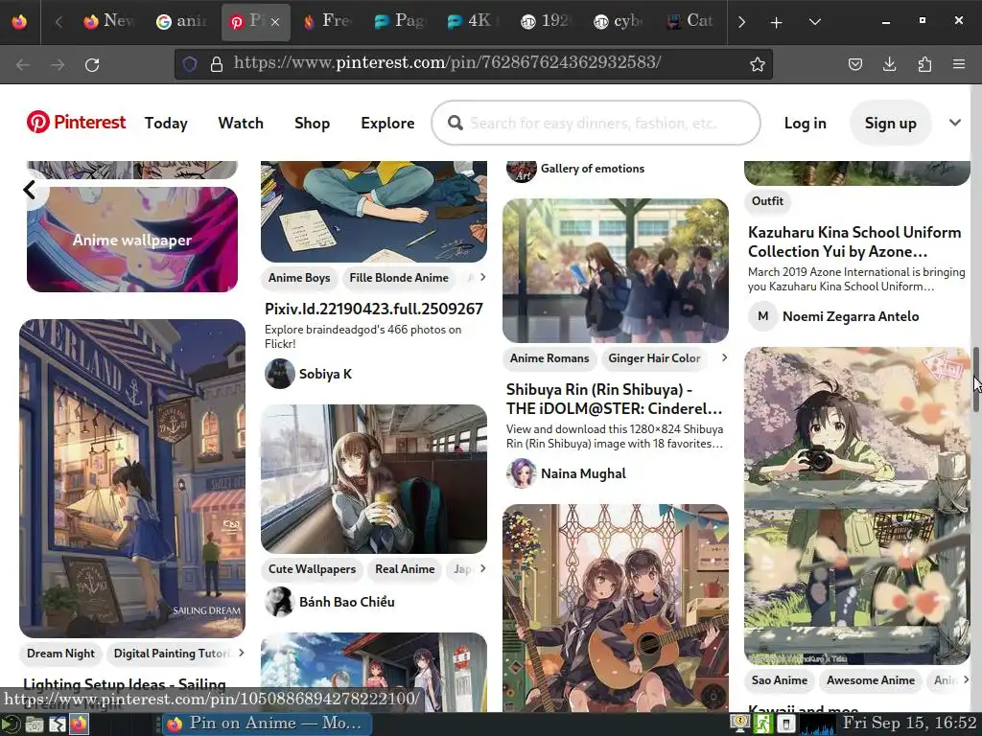This screenshot has height=736, width=982.
Task: Open Naina Mughal profile avatar
Action: [x=521, y=473]
